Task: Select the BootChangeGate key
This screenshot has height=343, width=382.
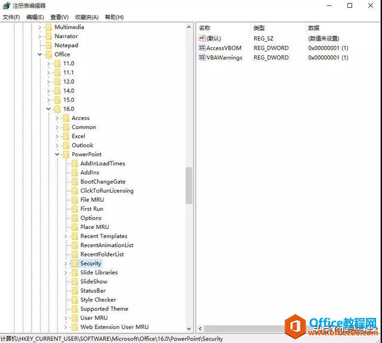Action: pyautogui.click(x=103, y=181)
